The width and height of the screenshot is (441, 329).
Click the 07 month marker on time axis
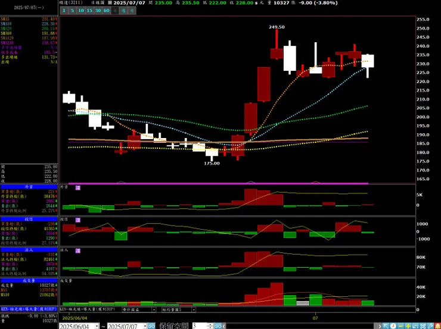[x=315, y=318]
